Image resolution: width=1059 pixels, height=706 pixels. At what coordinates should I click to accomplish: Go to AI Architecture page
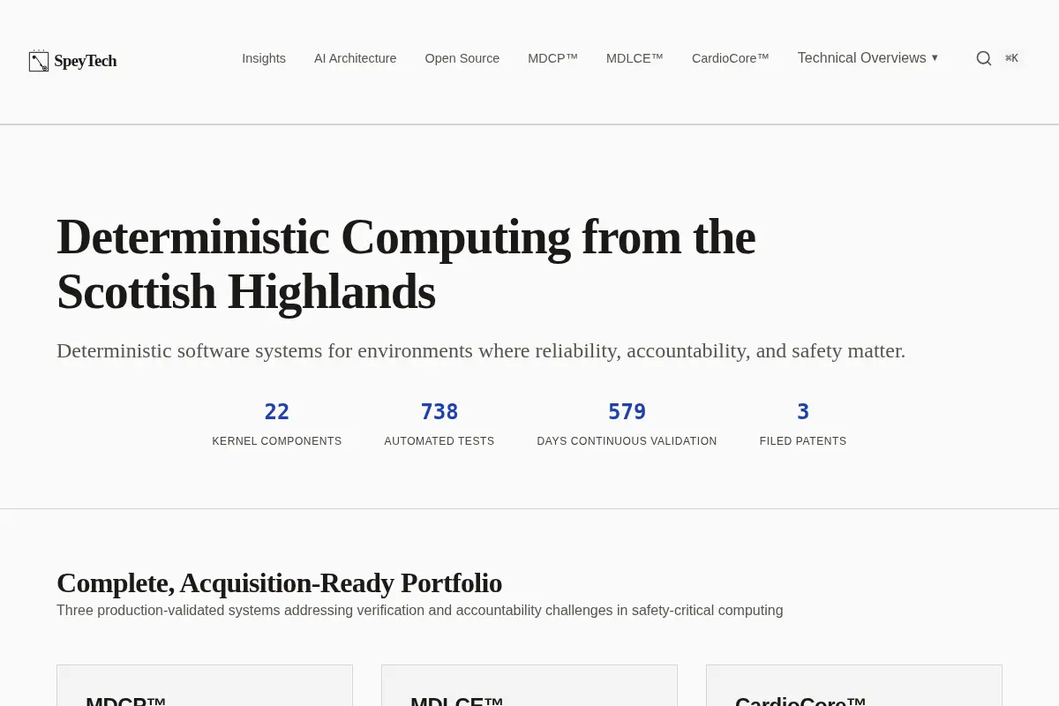click(x=356, y=58)
